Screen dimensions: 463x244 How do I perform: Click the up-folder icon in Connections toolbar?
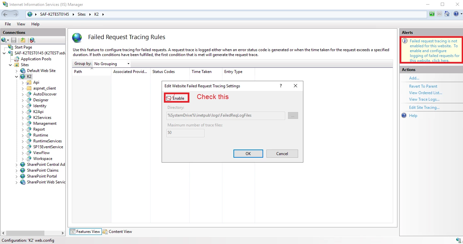pos(23,40)
